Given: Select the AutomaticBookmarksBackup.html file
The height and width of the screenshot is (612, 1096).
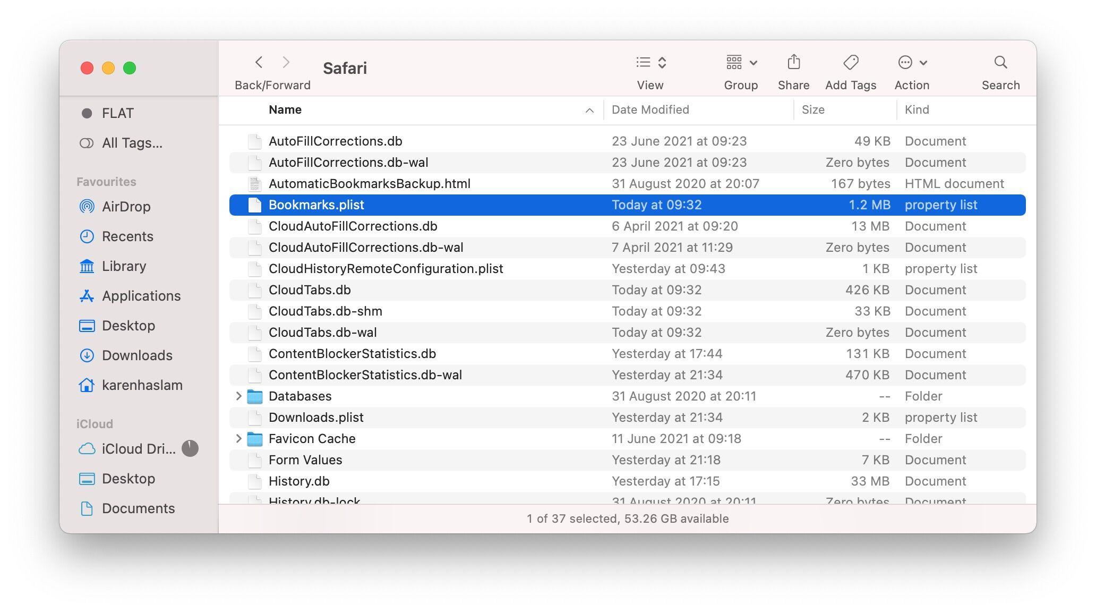Looking at the screenshot, I should click(370, 184).
